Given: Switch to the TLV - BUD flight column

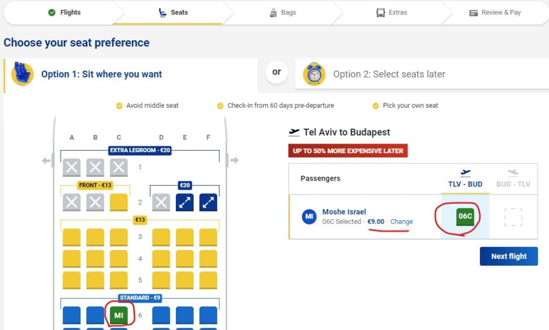Looking at the screenshot, I should click(465, 179).
